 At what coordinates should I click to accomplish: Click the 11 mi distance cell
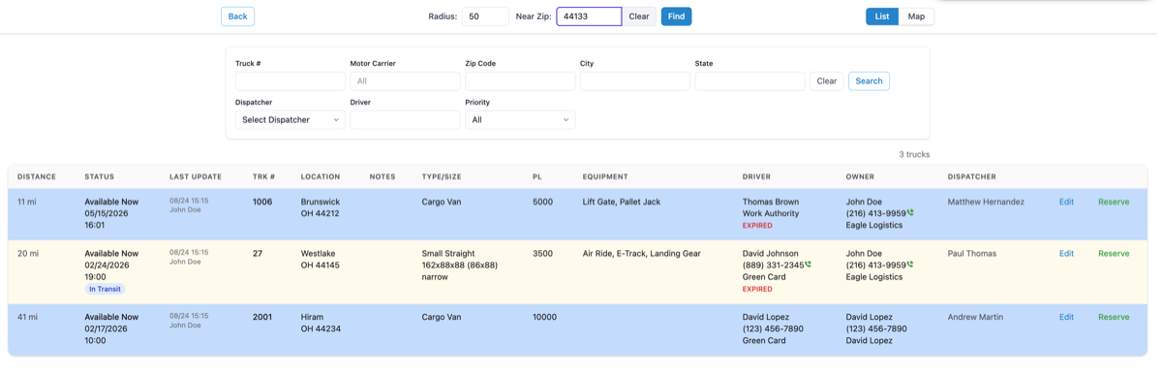[27, 203]
